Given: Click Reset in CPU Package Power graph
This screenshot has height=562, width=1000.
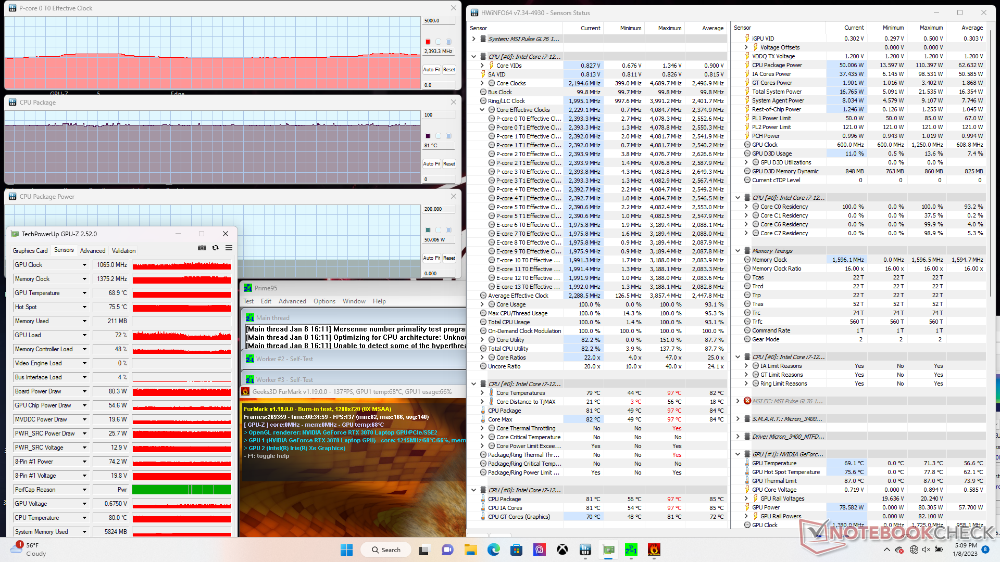Looking at the screenshot, I should pos(449,258).
